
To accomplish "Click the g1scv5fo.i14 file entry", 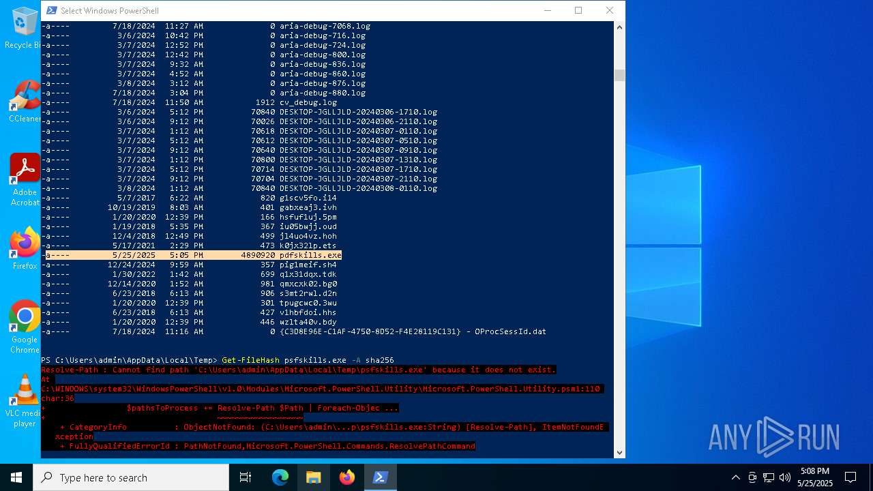I will point(308,198).
